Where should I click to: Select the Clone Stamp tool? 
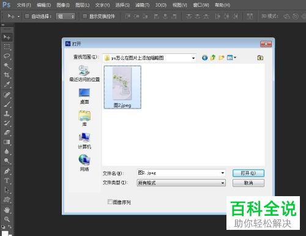(x=7, y=113)
